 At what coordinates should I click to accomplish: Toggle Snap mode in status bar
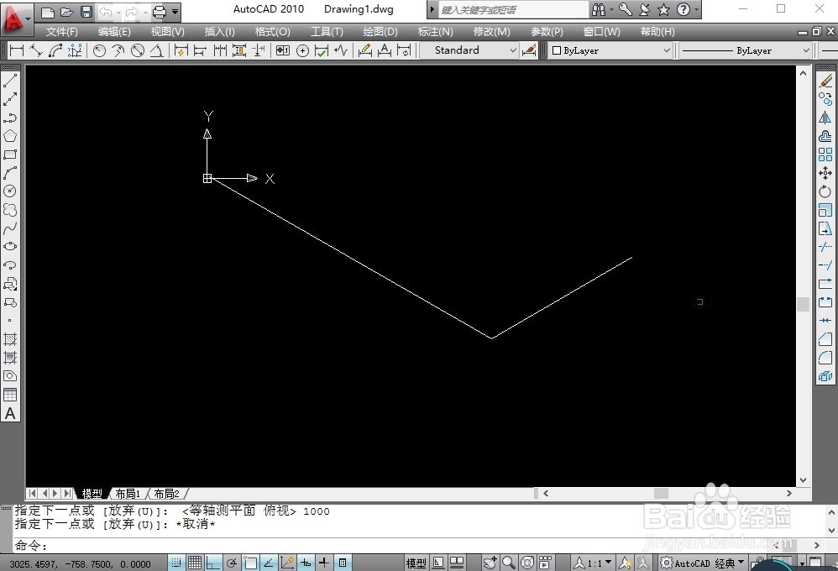click(176, 563)
